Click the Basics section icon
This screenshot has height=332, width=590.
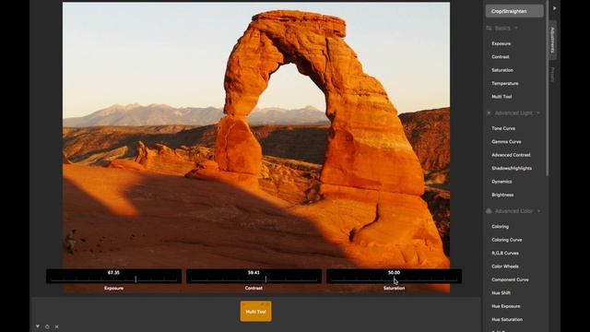pos(489,29)
